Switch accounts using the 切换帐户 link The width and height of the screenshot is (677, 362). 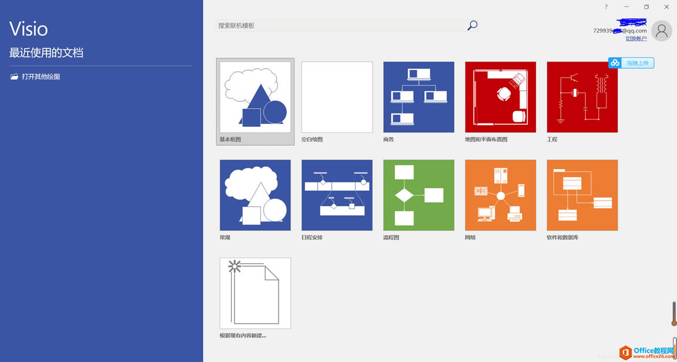click(636, 38)
